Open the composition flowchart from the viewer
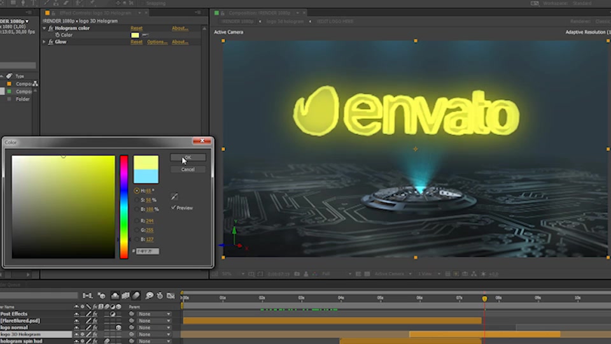611x344 pixels. point(474,274)
